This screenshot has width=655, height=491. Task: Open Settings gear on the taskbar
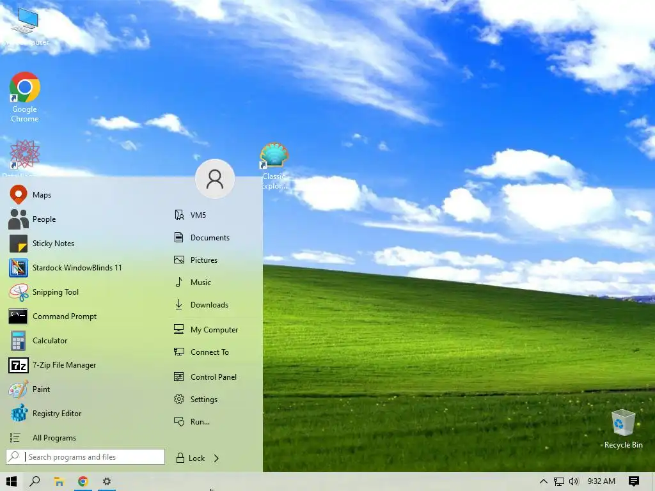[107, 481]
